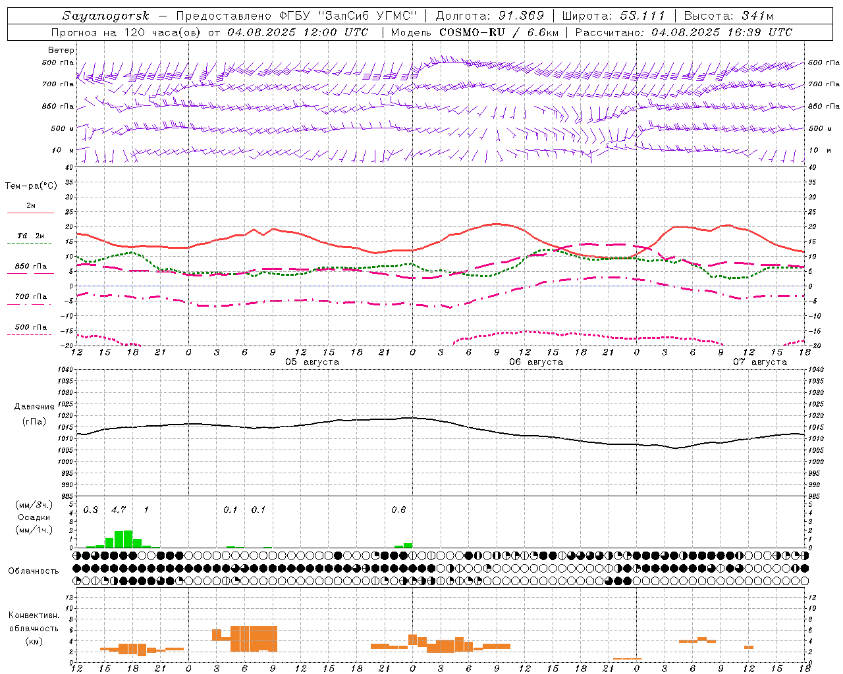843x674 pixels.
Task: Select the '0.6' precipitation total value
Action: (398, 510)
